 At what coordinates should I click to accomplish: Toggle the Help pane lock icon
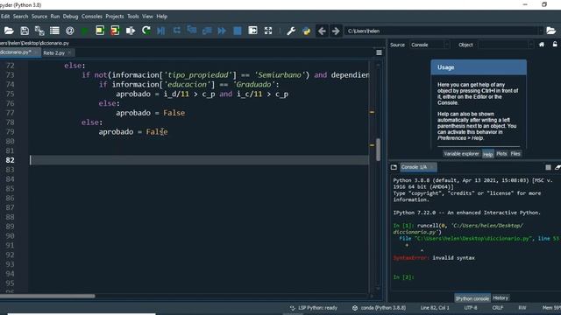coord(555,45)
